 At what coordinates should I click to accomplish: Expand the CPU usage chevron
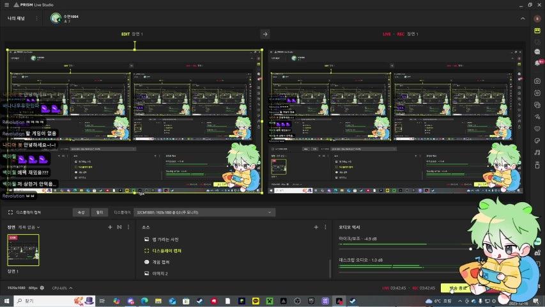tap(71, 288)
